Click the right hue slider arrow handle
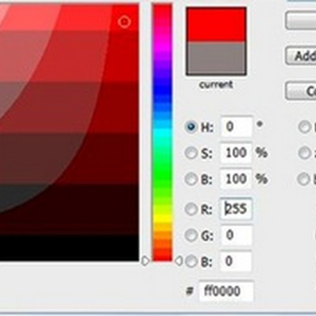316x316 pixels. click(179, 261)
